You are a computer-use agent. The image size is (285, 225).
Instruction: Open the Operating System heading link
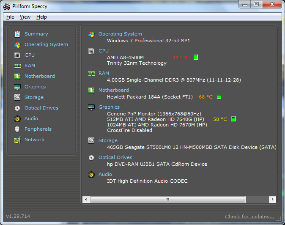(120, 34)
